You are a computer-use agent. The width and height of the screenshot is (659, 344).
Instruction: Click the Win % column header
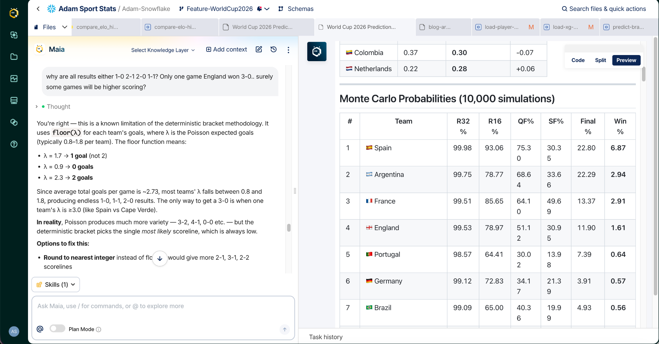coord(620,126)
